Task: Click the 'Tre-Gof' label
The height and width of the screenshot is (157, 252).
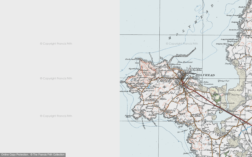Action: pos(212,110)
